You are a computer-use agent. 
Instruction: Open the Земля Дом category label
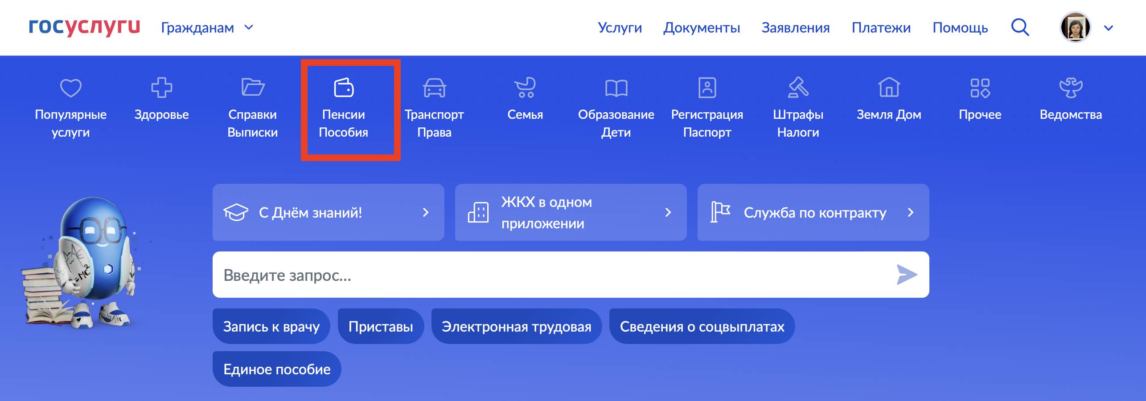coord(889,114)
